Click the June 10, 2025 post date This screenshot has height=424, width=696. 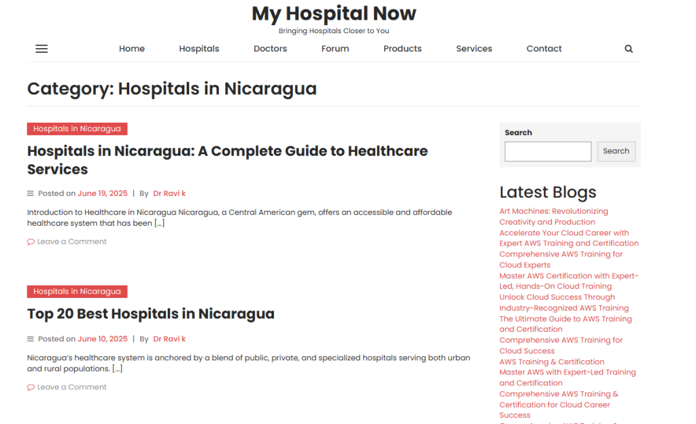coord(102,339)
